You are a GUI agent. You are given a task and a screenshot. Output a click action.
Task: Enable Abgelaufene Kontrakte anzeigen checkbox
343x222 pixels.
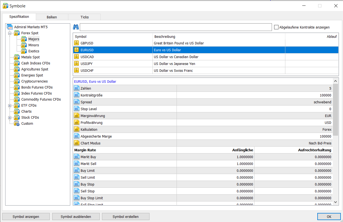pos(276,27)
